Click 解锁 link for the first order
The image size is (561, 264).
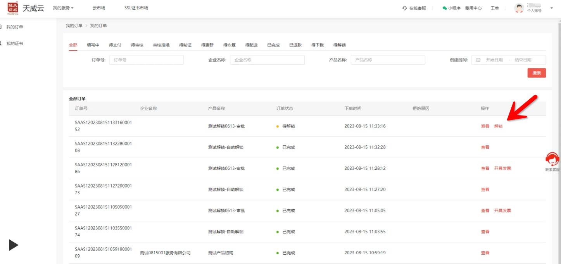(x=498, y=126)
